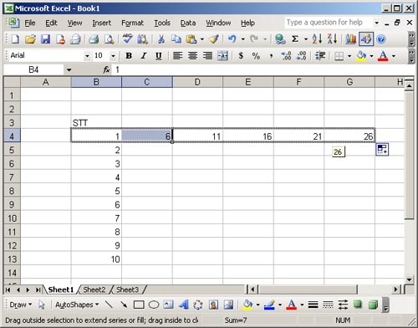
Task: Insert WordArt from the Drawing toolbar
Action: [x=183, y=305]
